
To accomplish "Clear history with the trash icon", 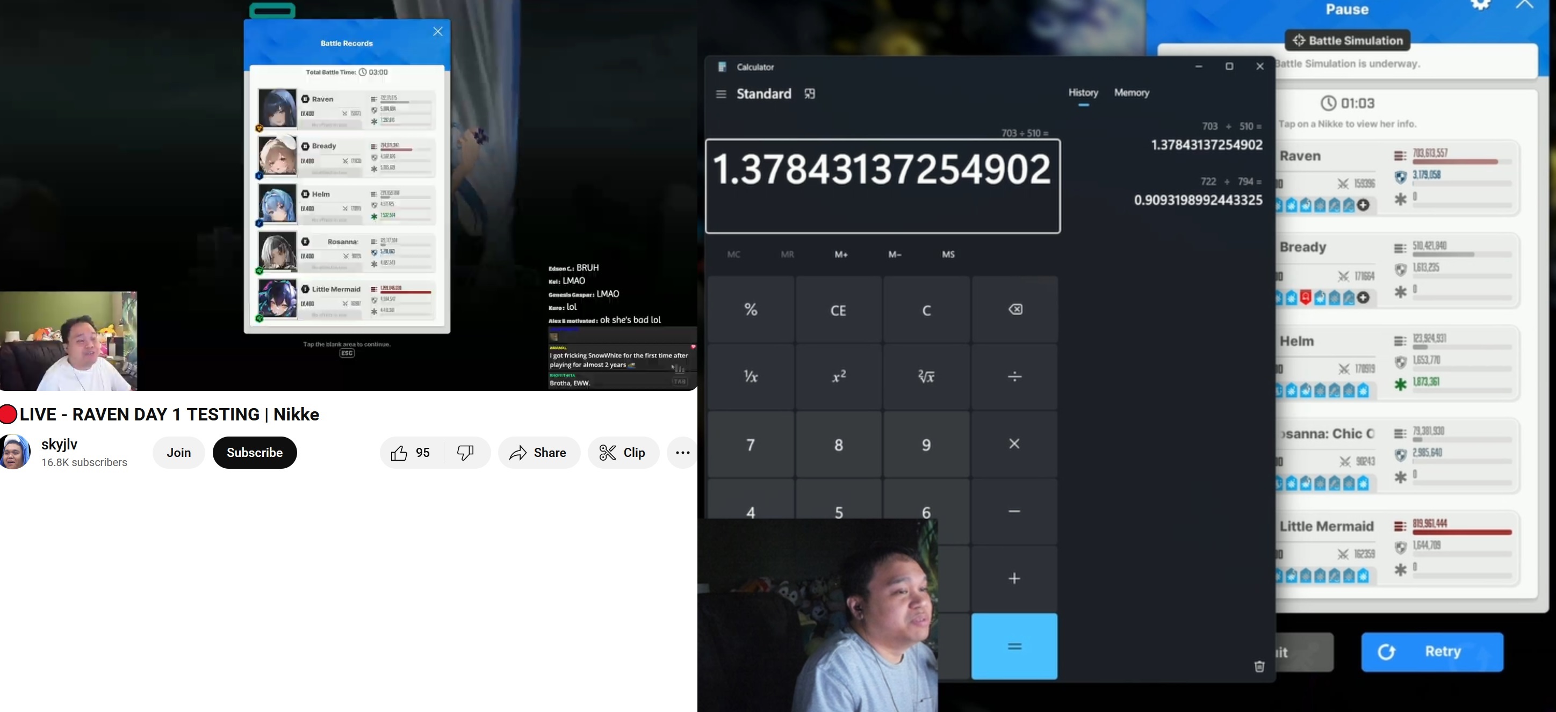I will point(1259,666).
